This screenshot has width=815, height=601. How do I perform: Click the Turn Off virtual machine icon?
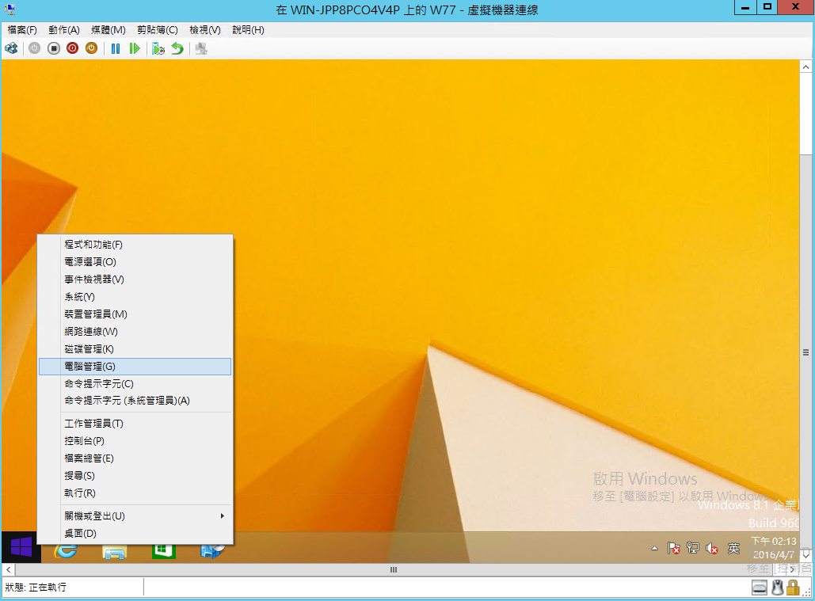click(54, 49)
